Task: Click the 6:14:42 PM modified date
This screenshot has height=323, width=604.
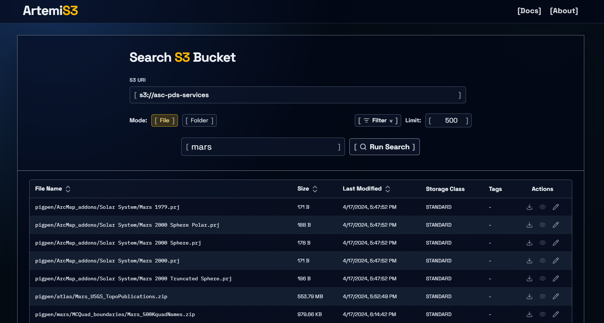Action: pos(369,314)
